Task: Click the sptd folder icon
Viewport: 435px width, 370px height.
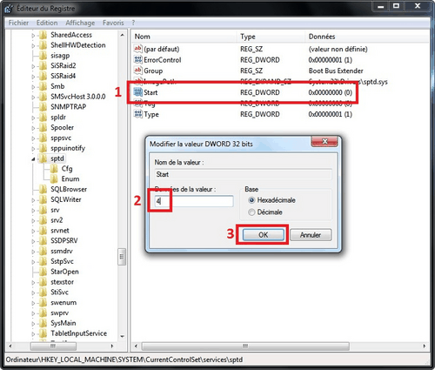Action: click(43, 158)
